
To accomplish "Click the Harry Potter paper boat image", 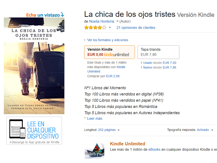I will 94,151.
